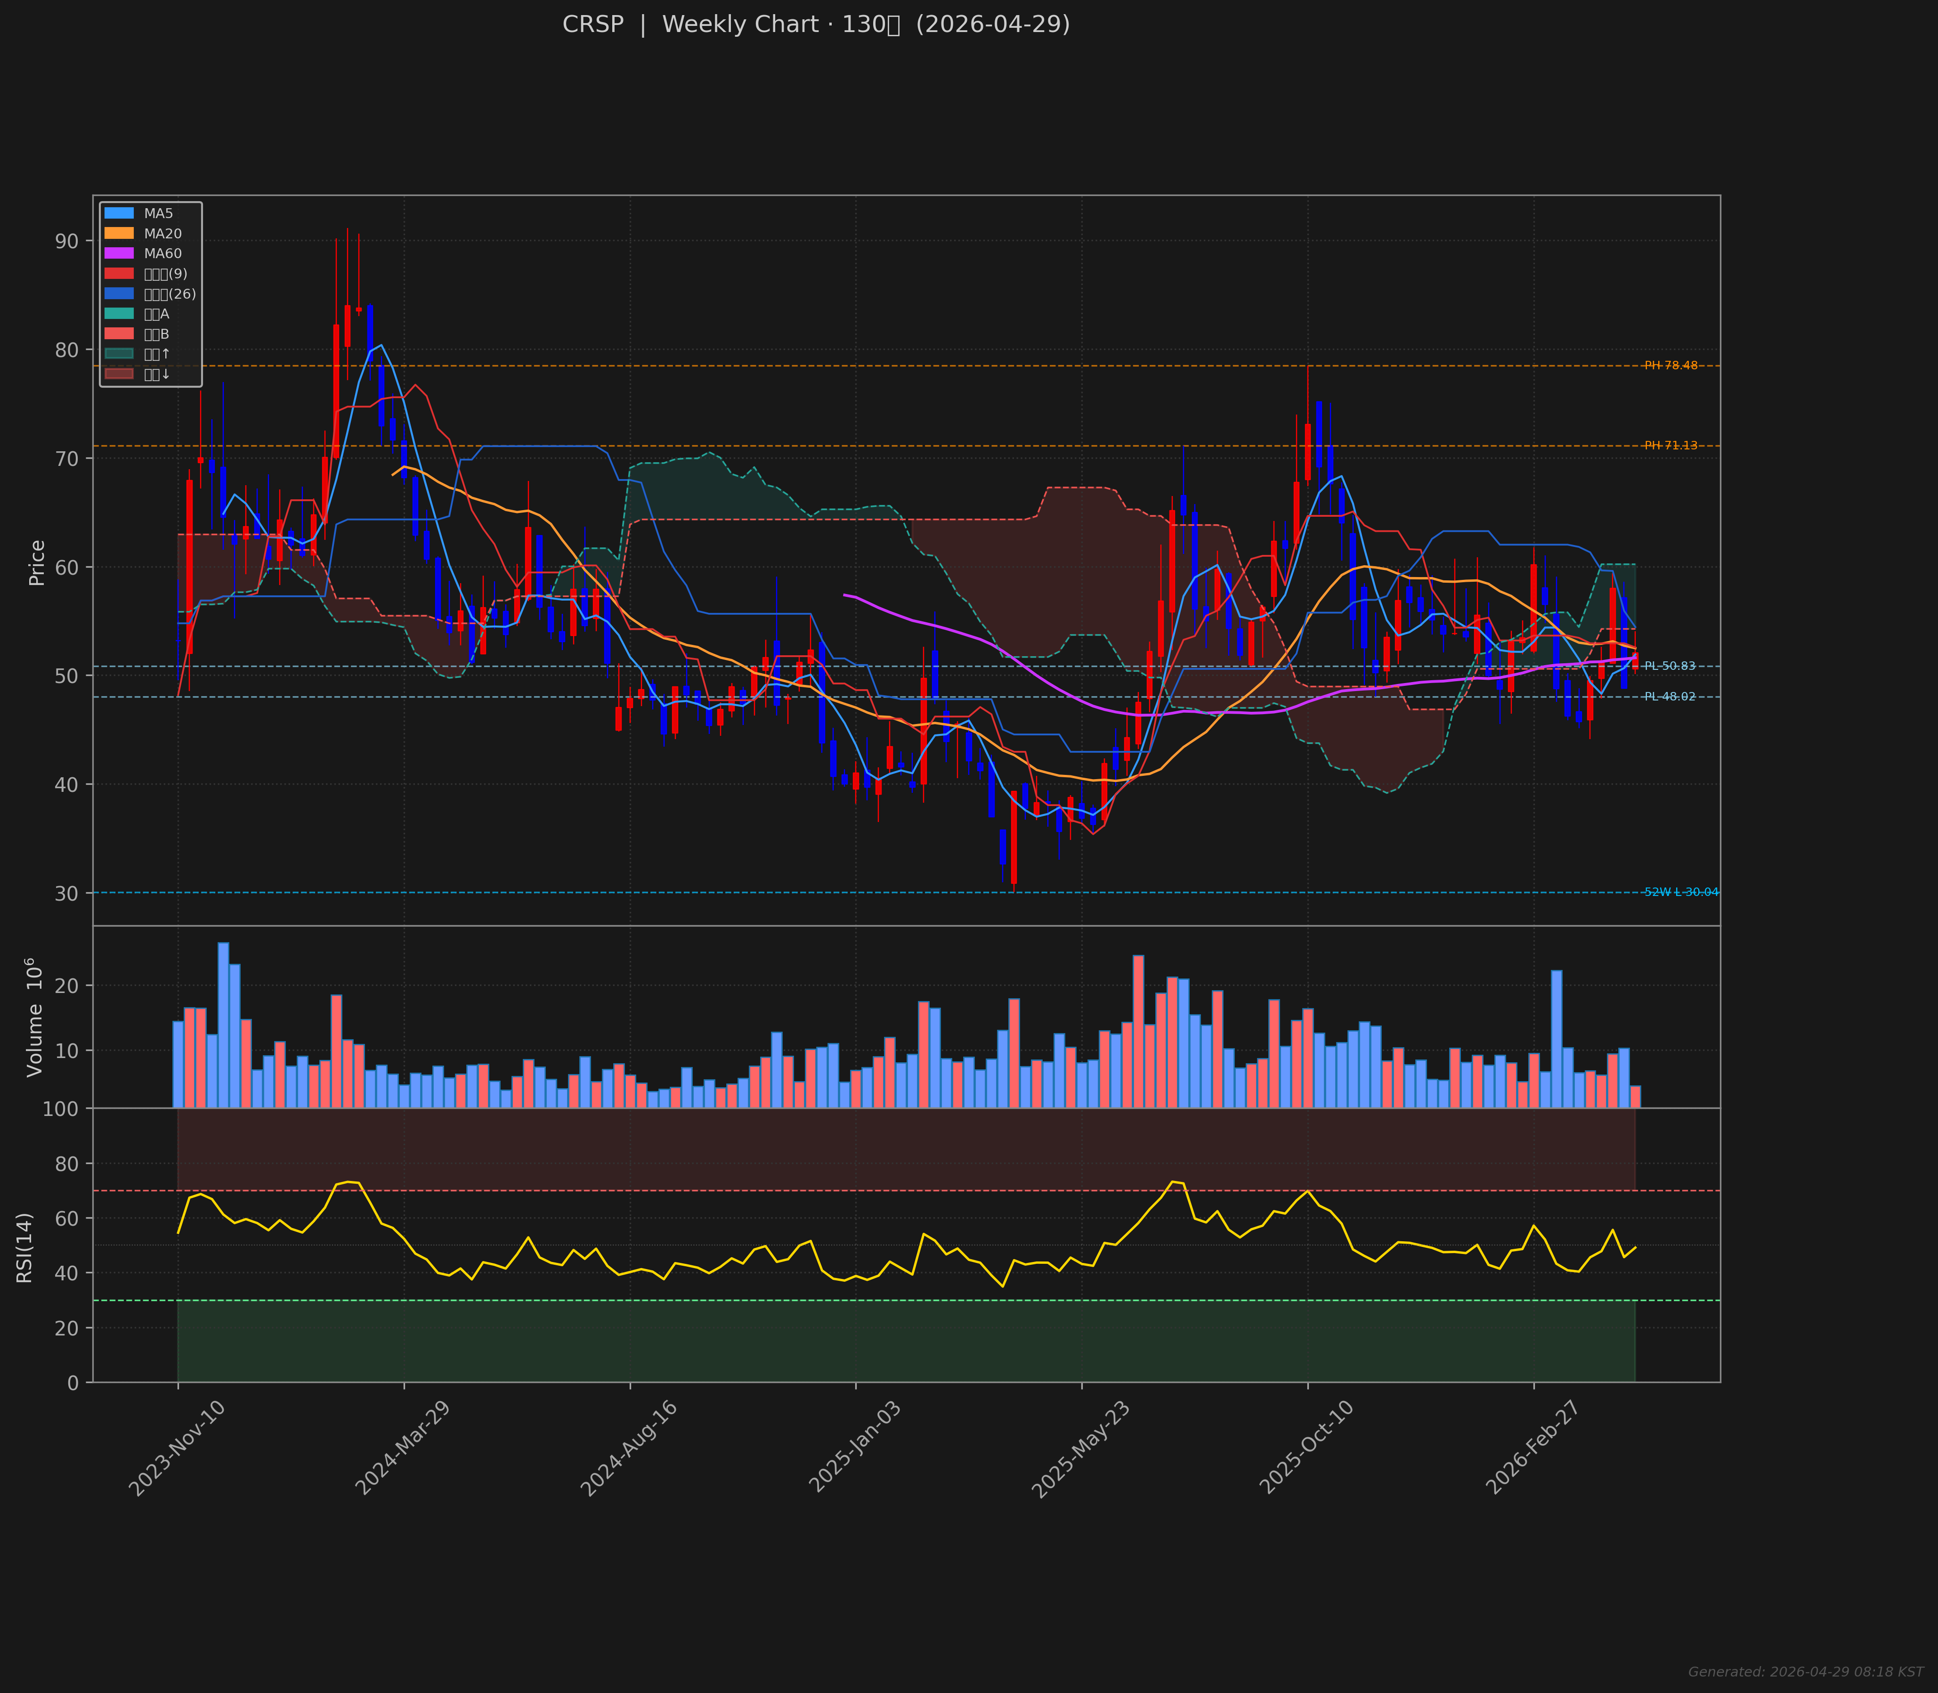Screen dimensions: 1938x1693
Task: Click the blue MA5 legend swatch
Action: click(x=119, y=213)
